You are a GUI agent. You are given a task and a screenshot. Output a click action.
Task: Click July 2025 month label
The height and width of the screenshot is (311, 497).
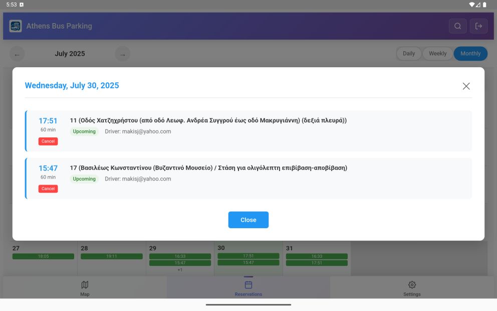point(70,54)
